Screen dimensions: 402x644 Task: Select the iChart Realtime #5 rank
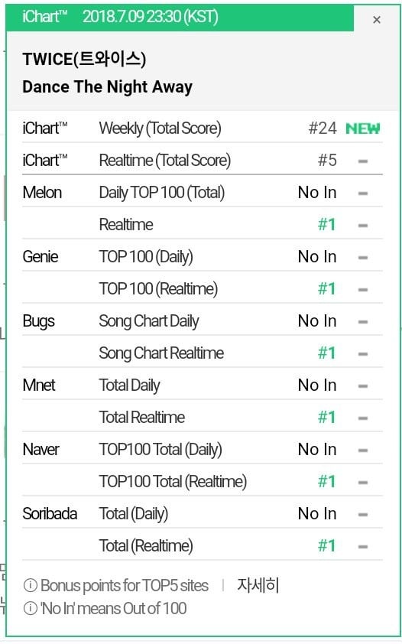coord(327,160)
